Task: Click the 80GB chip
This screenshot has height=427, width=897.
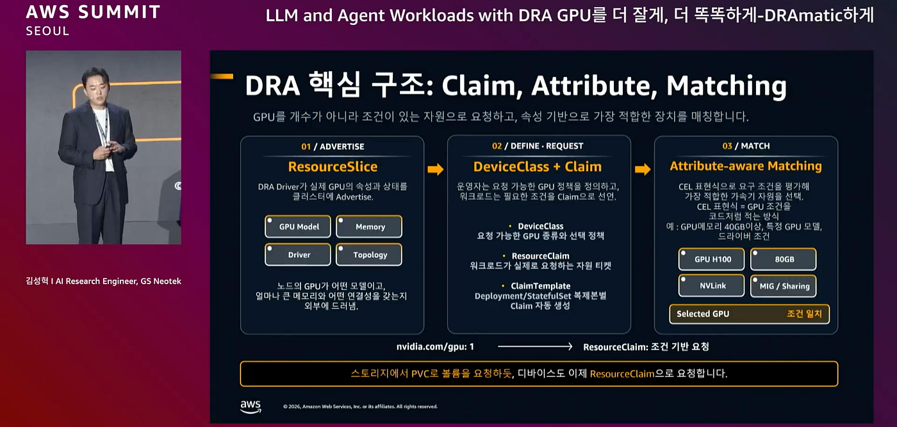Action: tap(783, 259)
